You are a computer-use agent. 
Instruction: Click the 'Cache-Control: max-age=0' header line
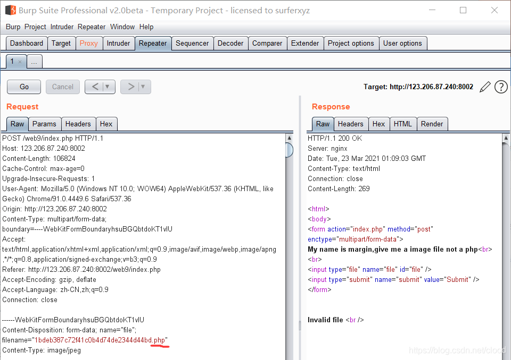click(x=43, y=168)
